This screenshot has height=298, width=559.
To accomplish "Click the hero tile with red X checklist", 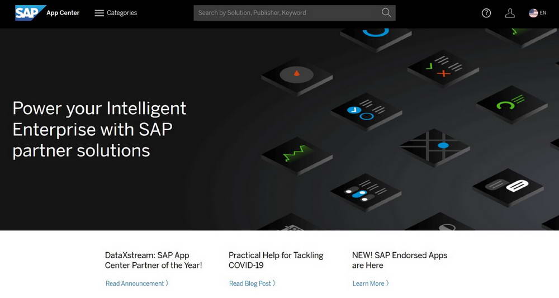I will [443, 68].
